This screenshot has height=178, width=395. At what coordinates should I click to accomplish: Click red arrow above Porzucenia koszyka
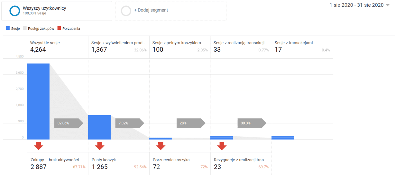161,146
